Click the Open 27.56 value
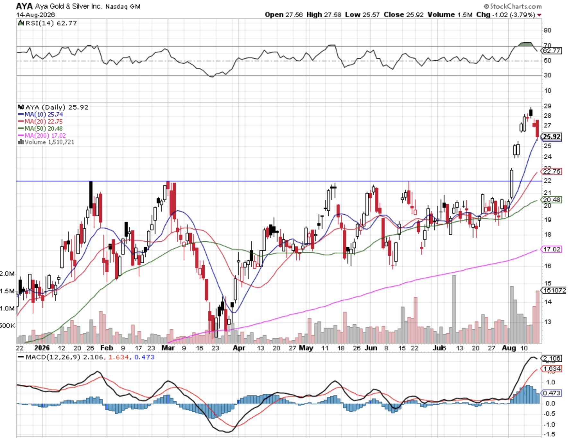The width and height of the screenshot is (580, 438). coord(284,15)
